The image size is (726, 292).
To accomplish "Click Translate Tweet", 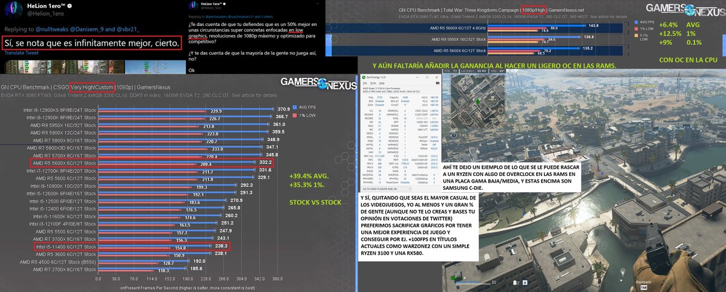I will point(22,53).
